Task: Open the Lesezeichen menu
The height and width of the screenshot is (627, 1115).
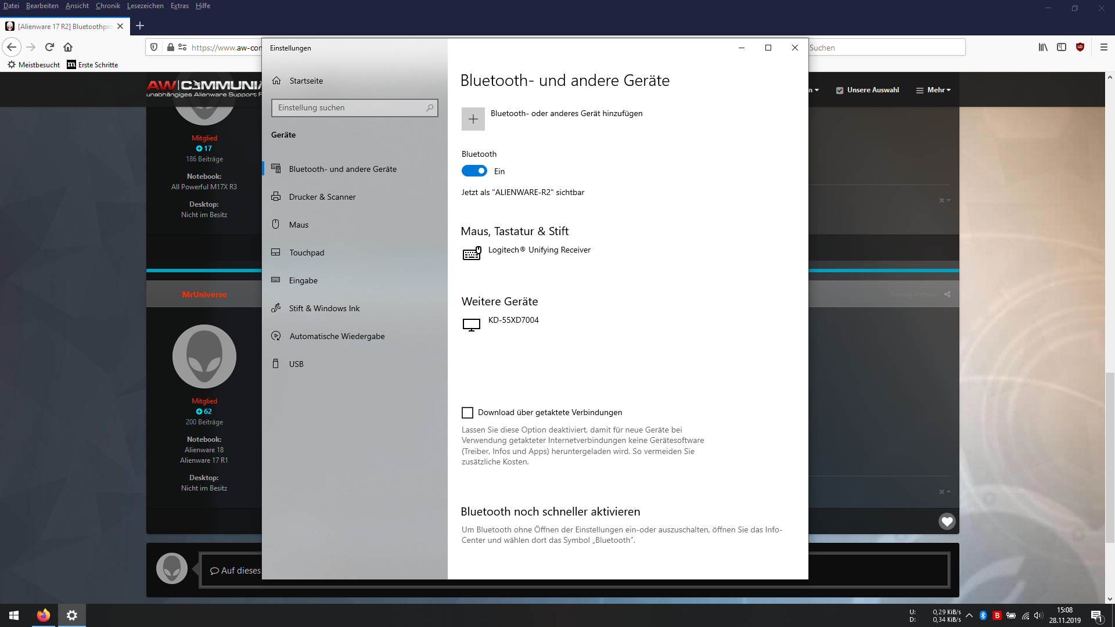Action: click(145, 6)
